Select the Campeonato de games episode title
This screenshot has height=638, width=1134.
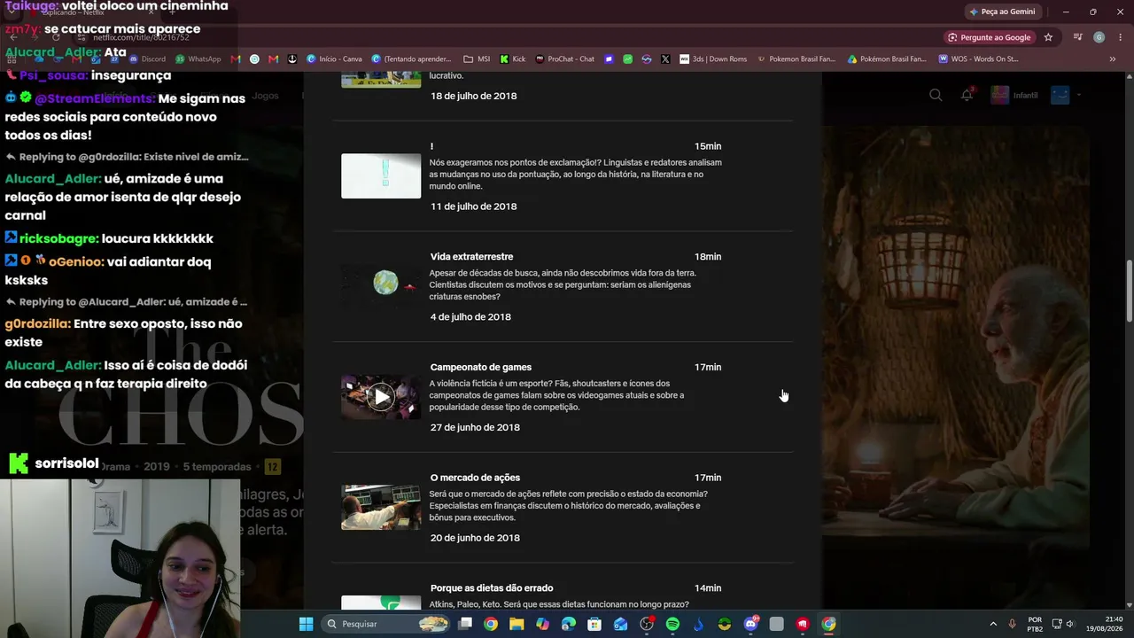point(481,367)
